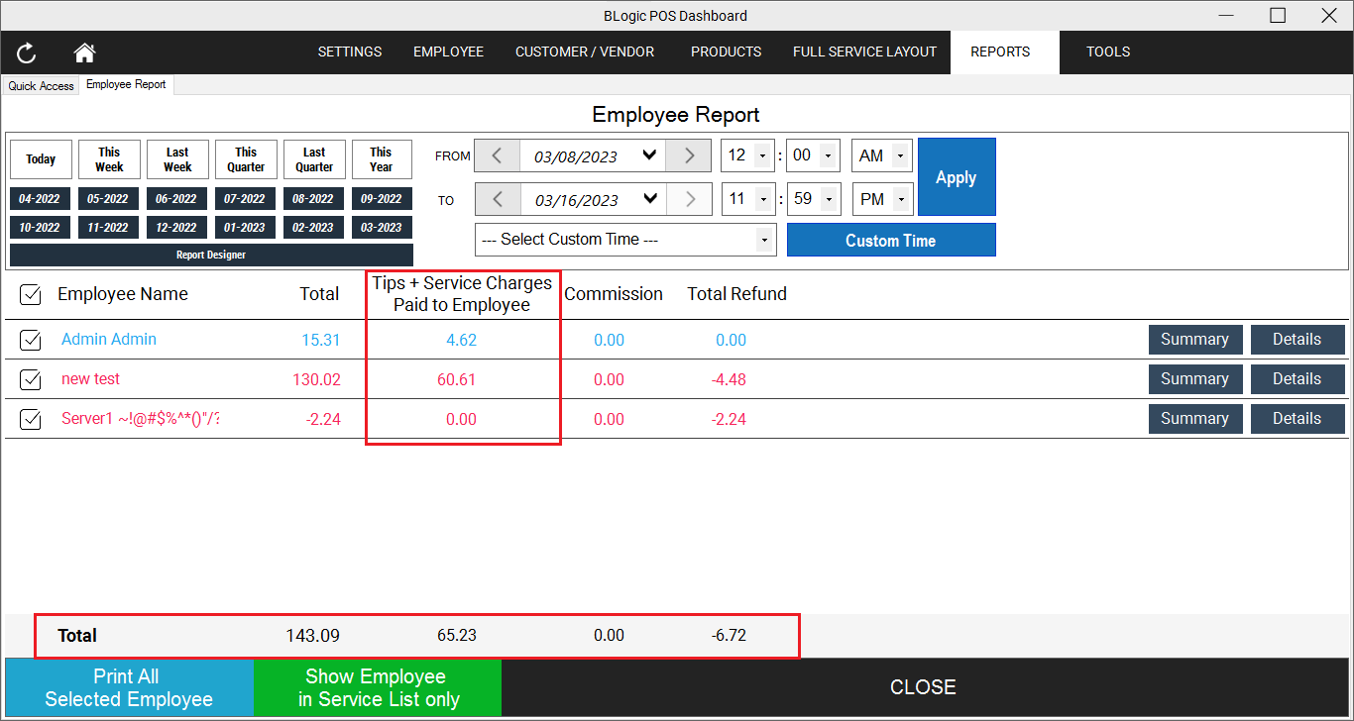Go to the home icon
The width and height of the screenshot is (1354, 721).
(84, 52)
